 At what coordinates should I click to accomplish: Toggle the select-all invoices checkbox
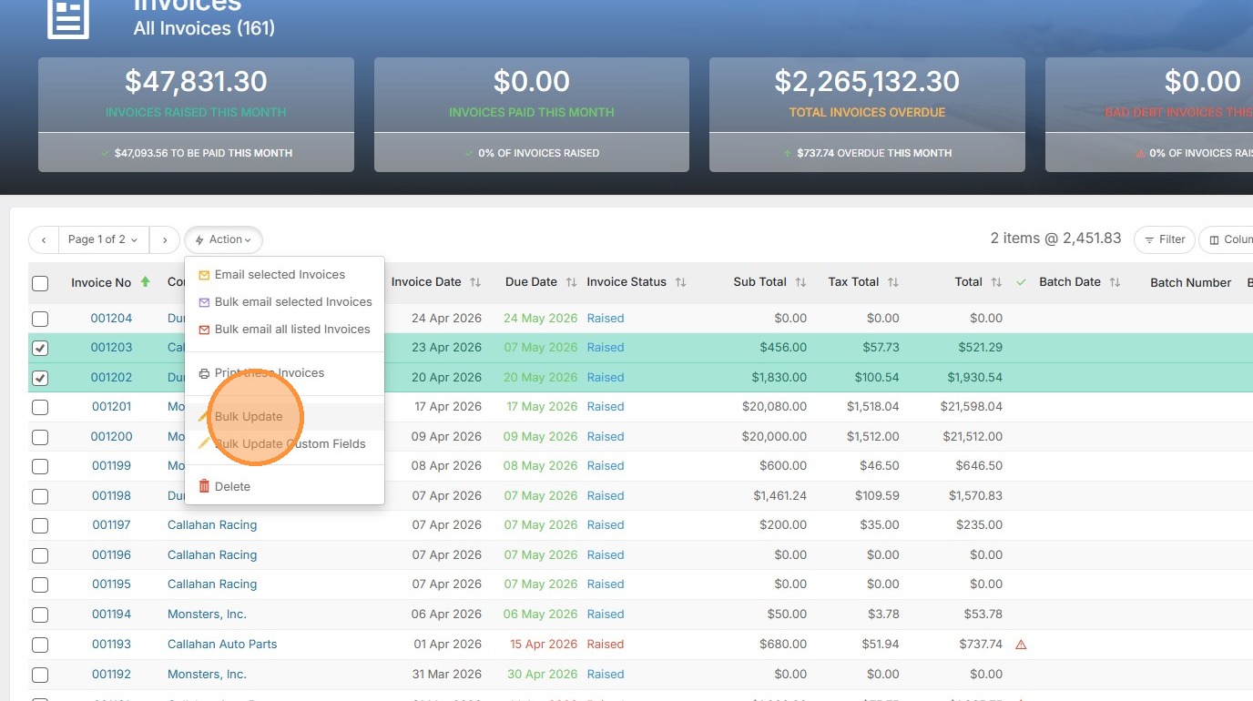coord(40,283)
